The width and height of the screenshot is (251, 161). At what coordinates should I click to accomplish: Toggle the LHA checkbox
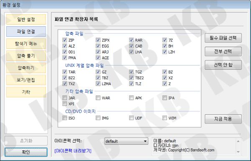click(131, 52)
